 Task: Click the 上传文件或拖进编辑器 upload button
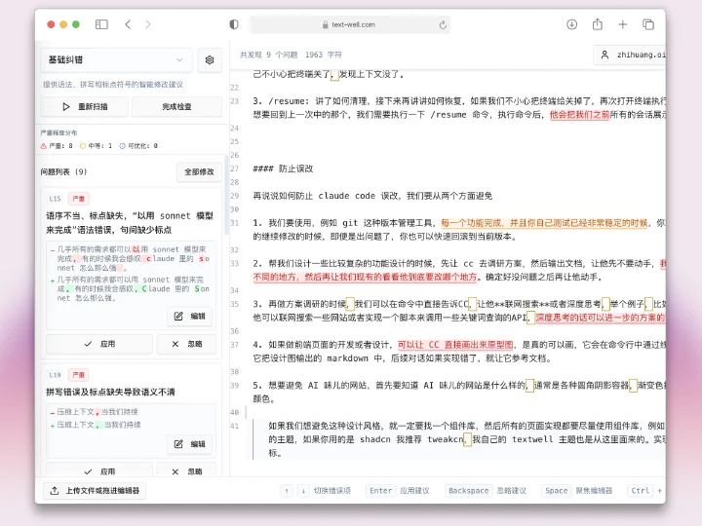pyautogui.click(x=95, y=491)
